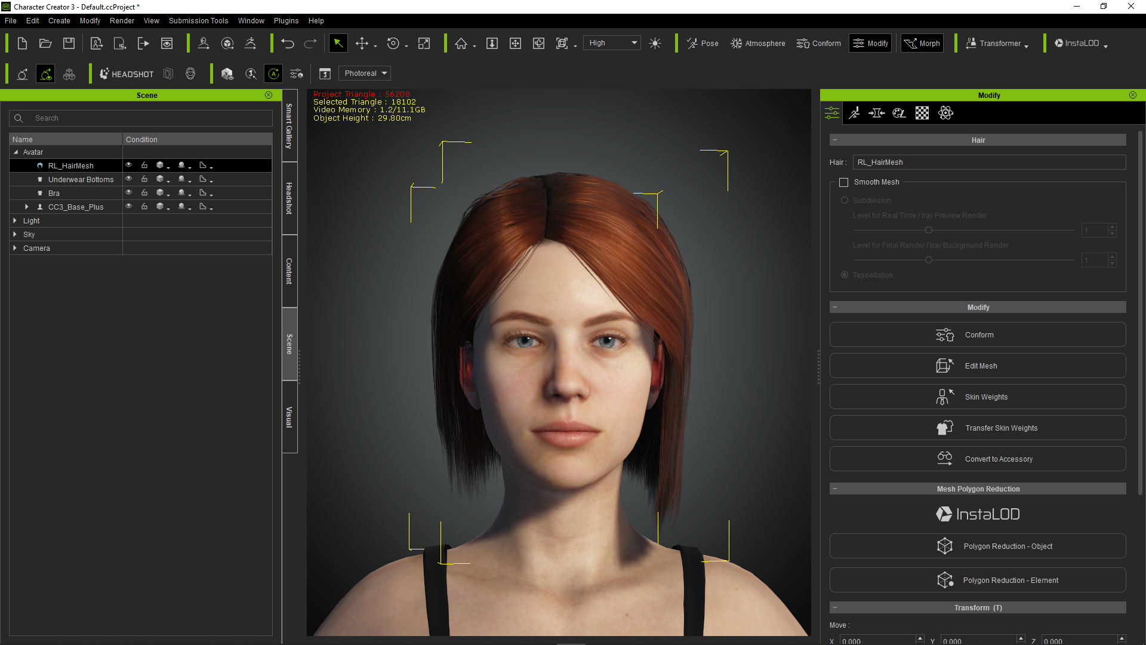Screen dimensions: 1146x645
Task: Switch to the Visual side tab
Action: pos(289,417)
